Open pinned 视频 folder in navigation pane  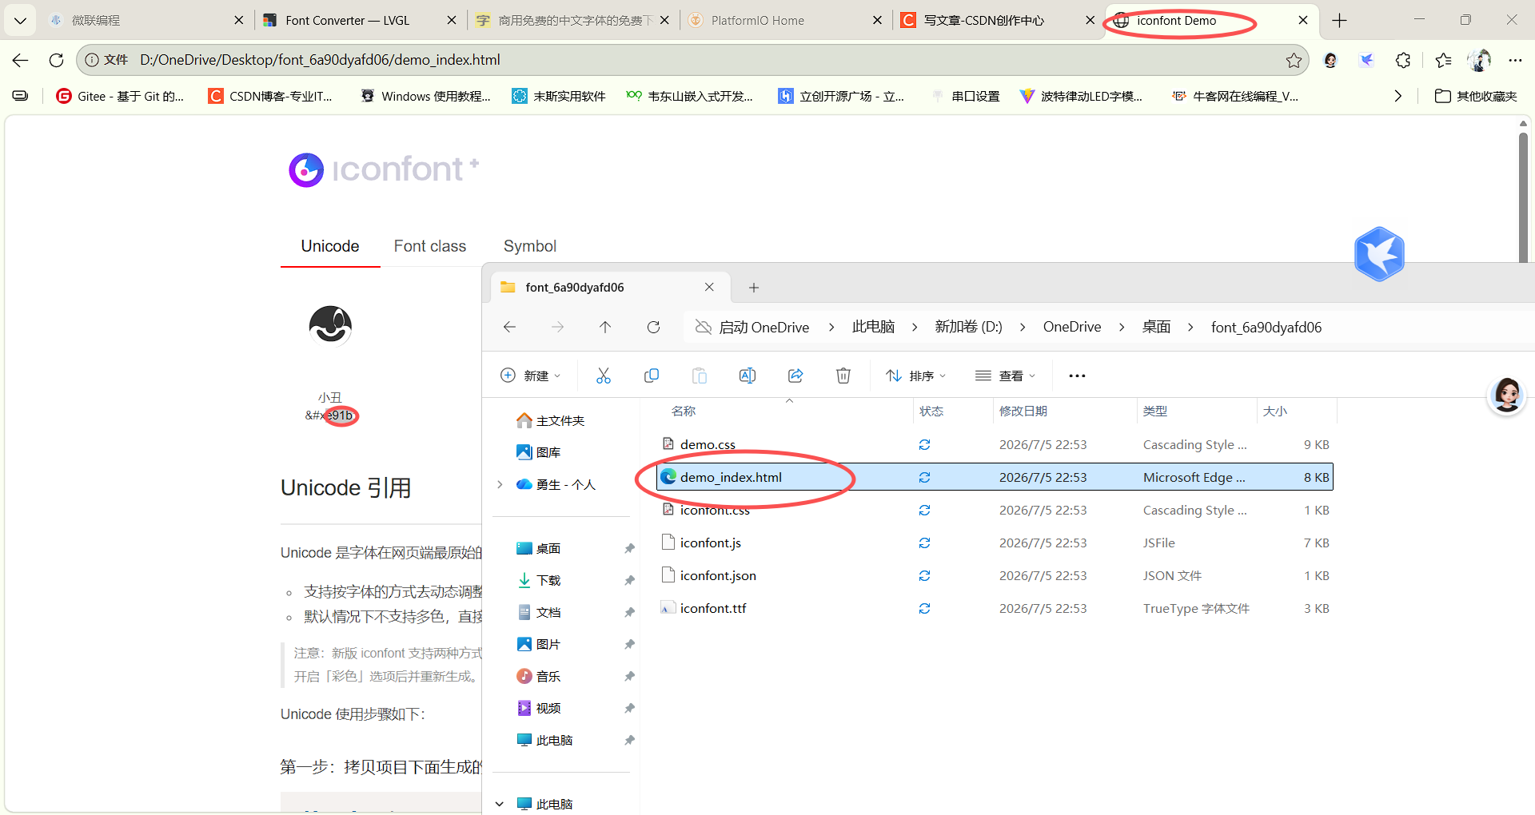coord(539,708)
